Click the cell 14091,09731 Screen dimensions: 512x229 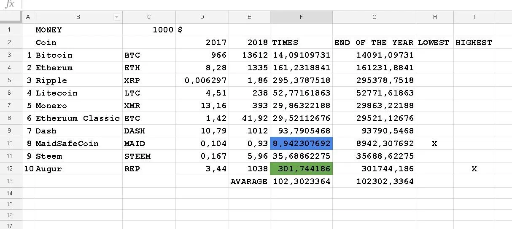[x=374, y=55]
